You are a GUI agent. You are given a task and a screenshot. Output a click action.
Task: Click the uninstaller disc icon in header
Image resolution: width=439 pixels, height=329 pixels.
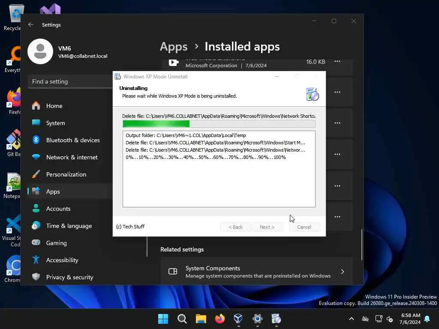pyautogui.click(x=313, y=94)
